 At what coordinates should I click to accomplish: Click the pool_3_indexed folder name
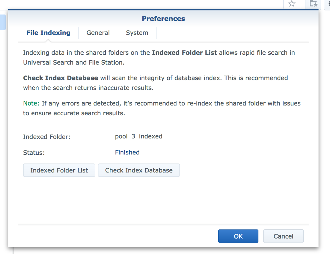[139, 136]
